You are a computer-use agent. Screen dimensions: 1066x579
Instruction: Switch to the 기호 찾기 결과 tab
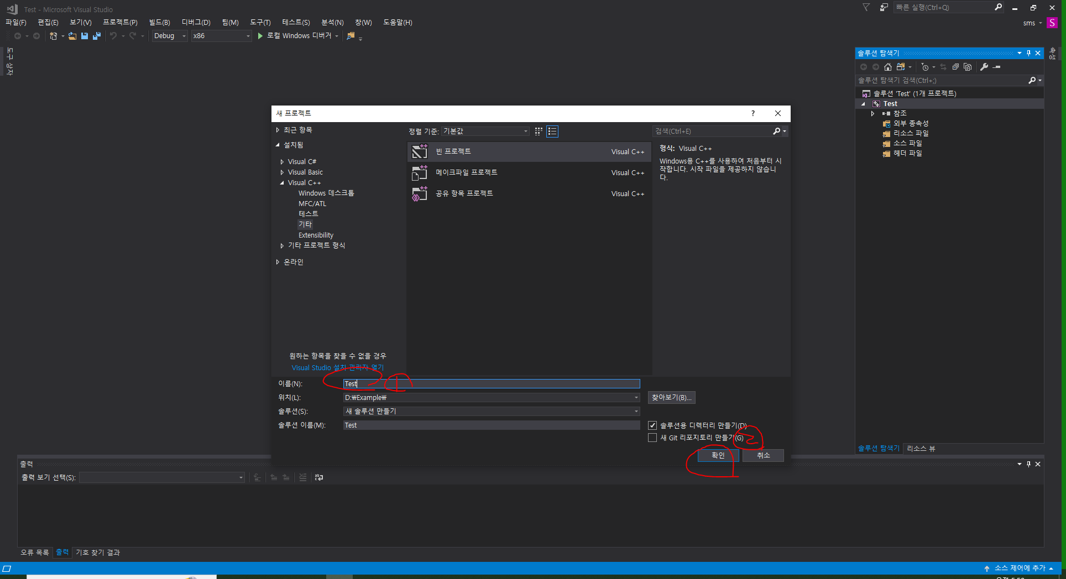[x=98, y=552]
